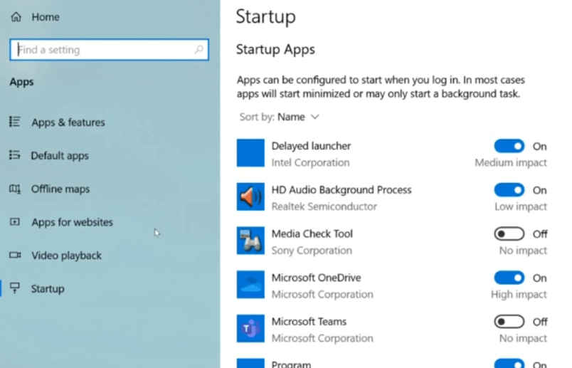
Task: Click the Apps for websites icon
Action: (15, 221)
